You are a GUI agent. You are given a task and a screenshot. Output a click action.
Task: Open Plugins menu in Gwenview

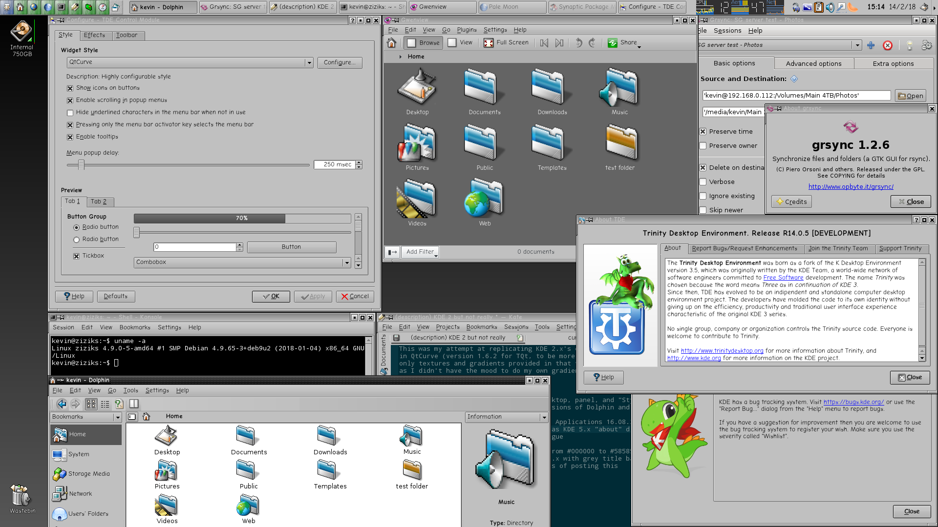tap(467, 30)
